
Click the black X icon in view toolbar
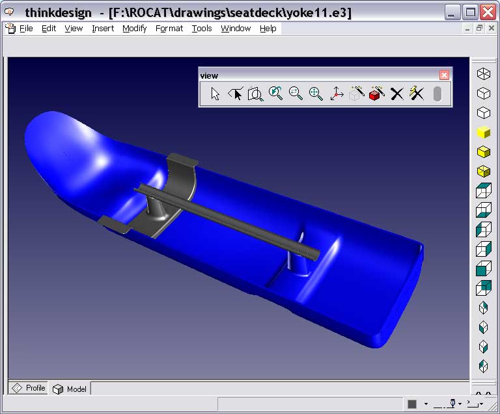click(x=396, y=94)
